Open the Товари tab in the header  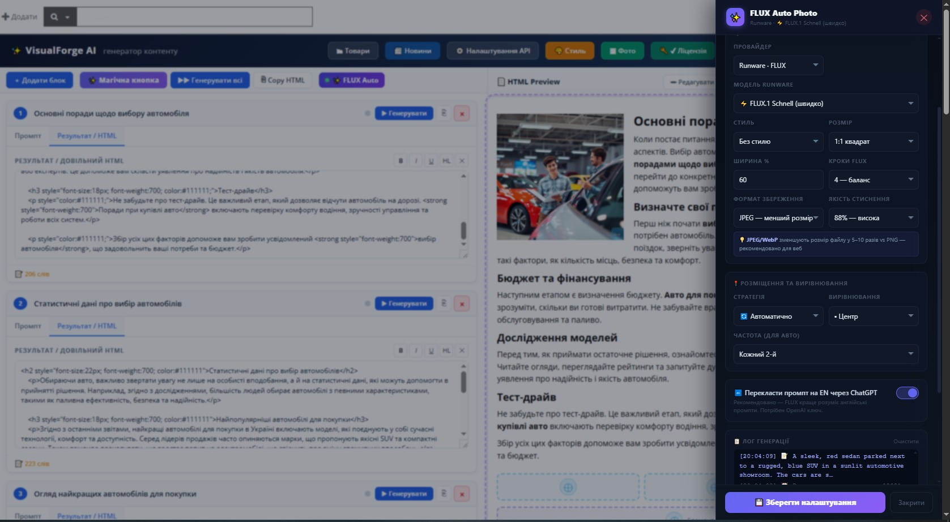click(x=353, y=51)
